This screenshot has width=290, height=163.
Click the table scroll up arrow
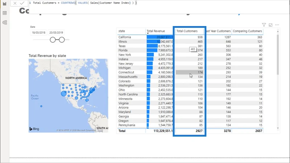(x=278, y=32)
